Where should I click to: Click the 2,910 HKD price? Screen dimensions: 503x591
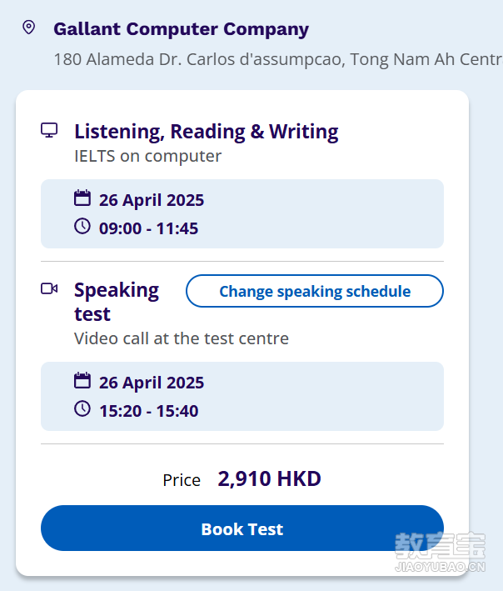pos(270,479)
